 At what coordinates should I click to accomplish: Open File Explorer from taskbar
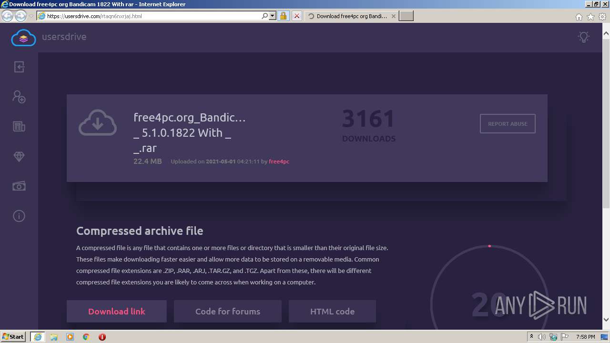(54, 337)
